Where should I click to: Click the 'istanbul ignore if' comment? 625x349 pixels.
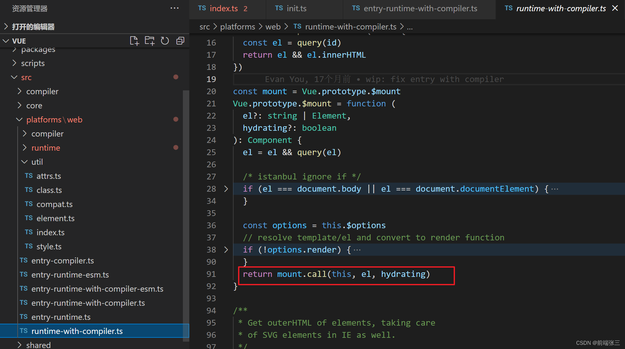pos(302,177)
